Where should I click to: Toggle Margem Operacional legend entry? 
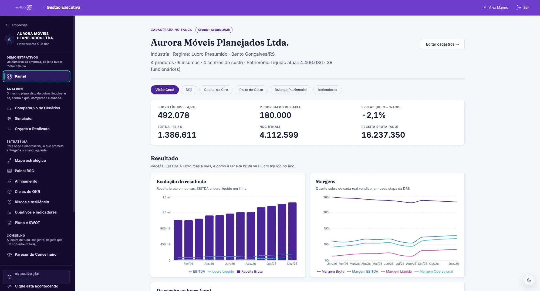(434, 272)
